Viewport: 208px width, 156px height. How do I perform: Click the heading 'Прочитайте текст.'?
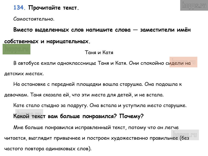click(54, 8)
